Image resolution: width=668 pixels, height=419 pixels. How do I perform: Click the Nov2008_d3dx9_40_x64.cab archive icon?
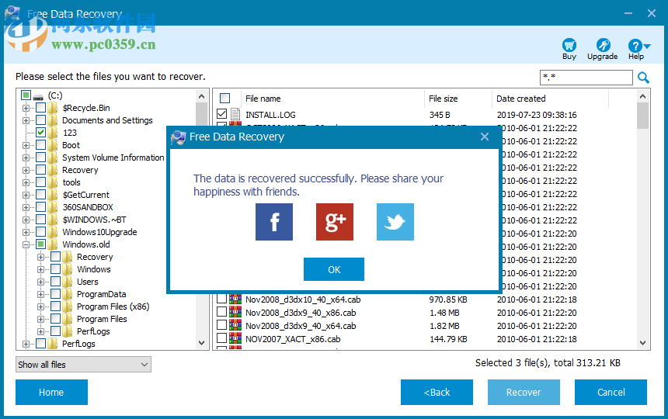[x=235, y=325]
